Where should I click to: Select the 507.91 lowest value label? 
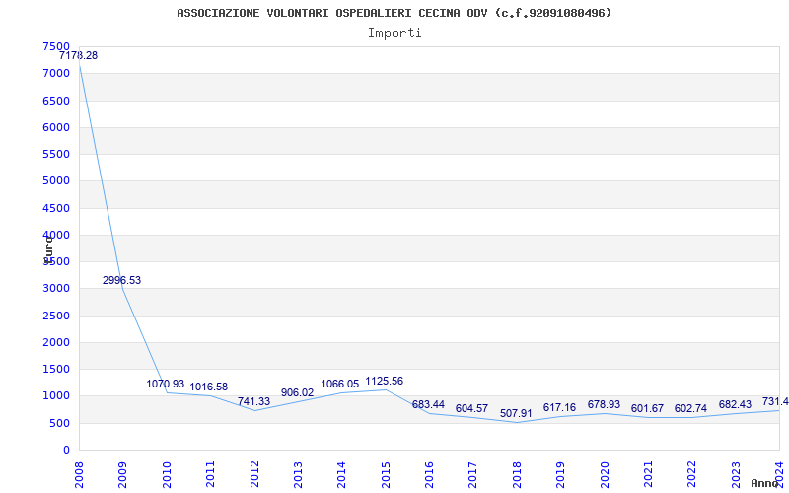coord(516,414)
